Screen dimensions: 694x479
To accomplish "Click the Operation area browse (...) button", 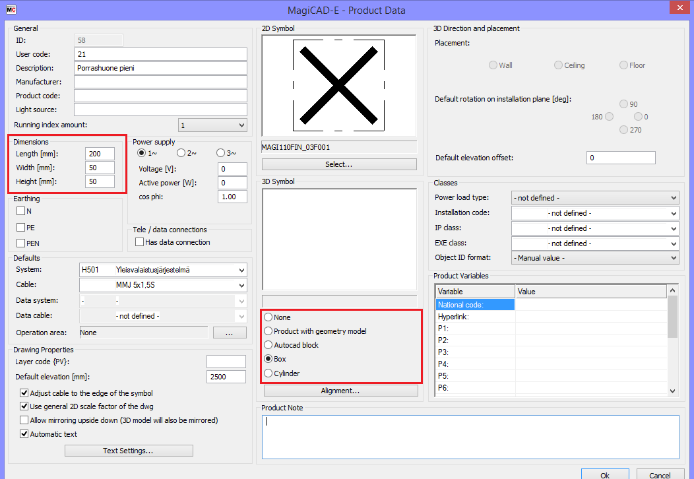I will [x=230, y=333].
